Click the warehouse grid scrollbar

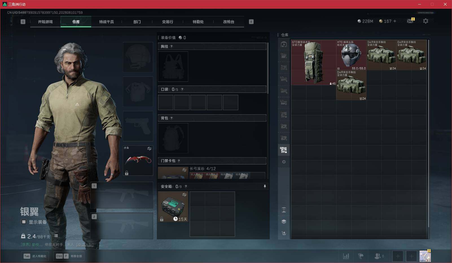coord(429,133)
